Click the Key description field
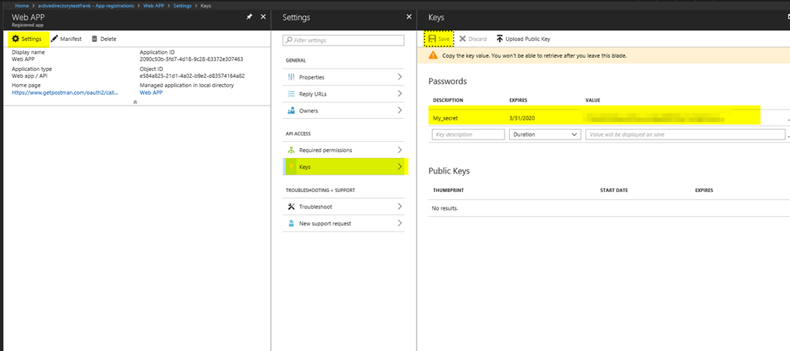 pyautogui.click(x=468, y=134)
